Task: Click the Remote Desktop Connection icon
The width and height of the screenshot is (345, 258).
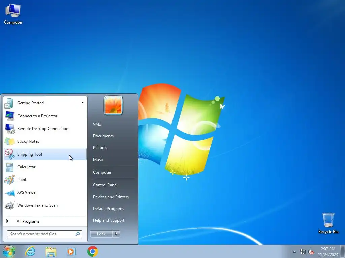Action: (x=10, y=129)
